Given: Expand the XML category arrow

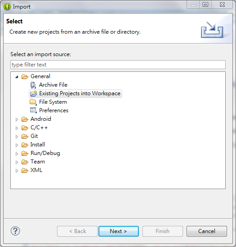Looking at the screenshot, I should [17, 171].
